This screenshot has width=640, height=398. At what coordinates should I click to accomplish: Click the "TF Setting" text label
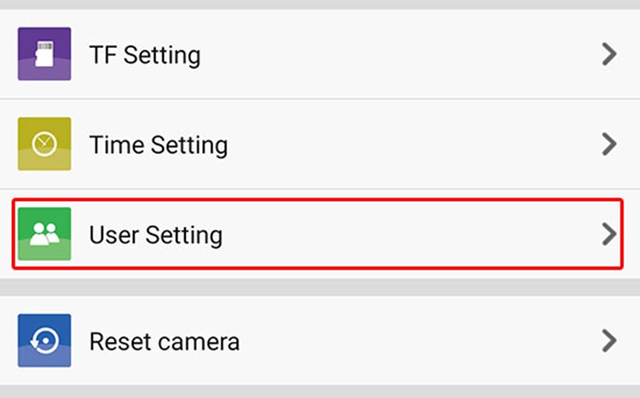(145, 55)
